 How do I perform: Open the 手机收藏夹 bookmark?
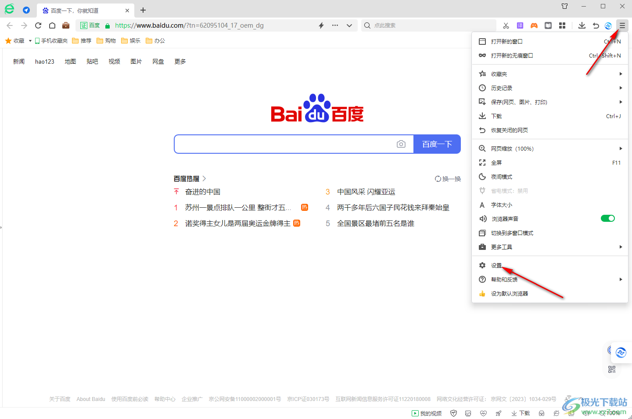pyautogui.click(x=51, y=41)
